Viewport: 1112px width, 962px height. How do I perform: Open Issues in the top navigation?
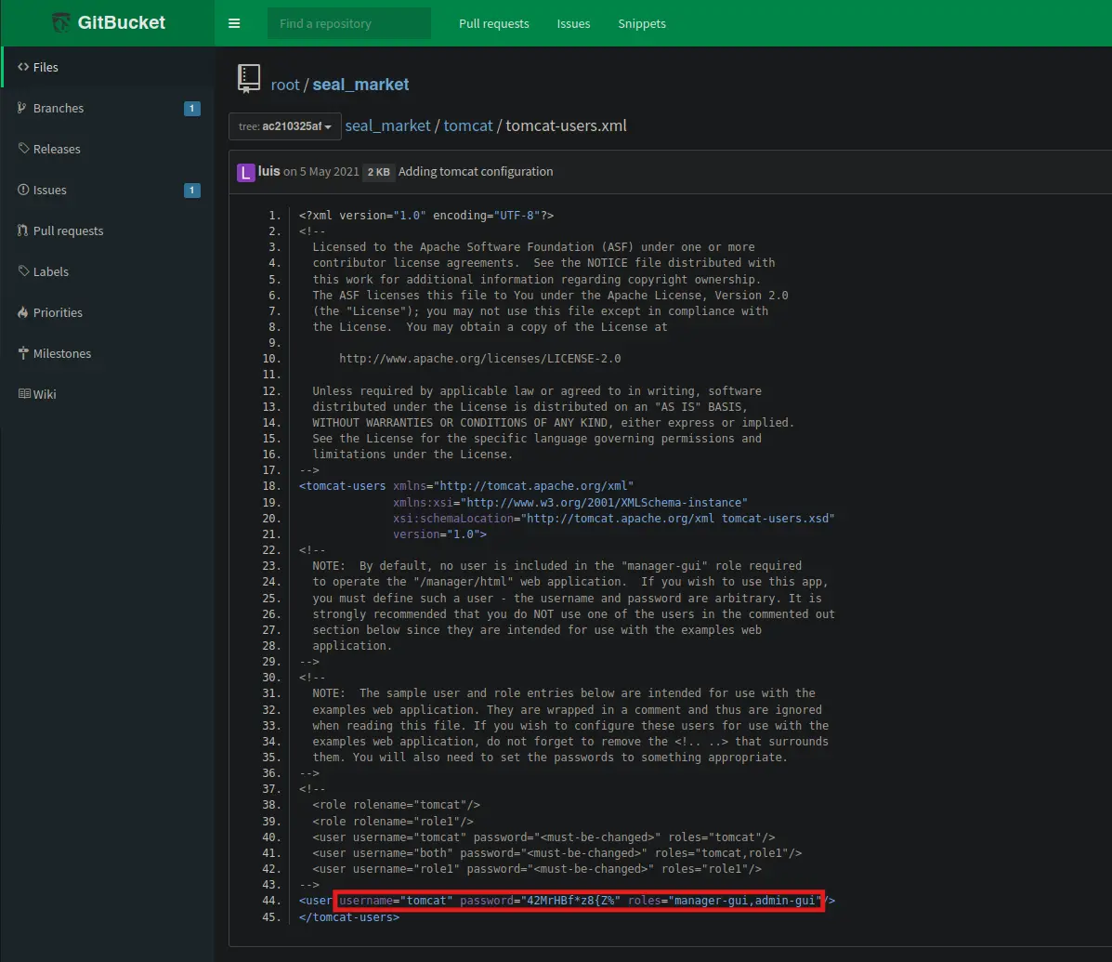573,23
